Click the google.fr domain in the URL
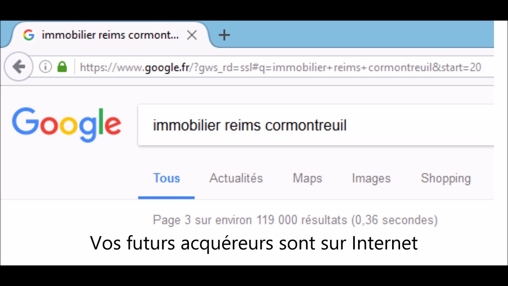 click(167, 68)
